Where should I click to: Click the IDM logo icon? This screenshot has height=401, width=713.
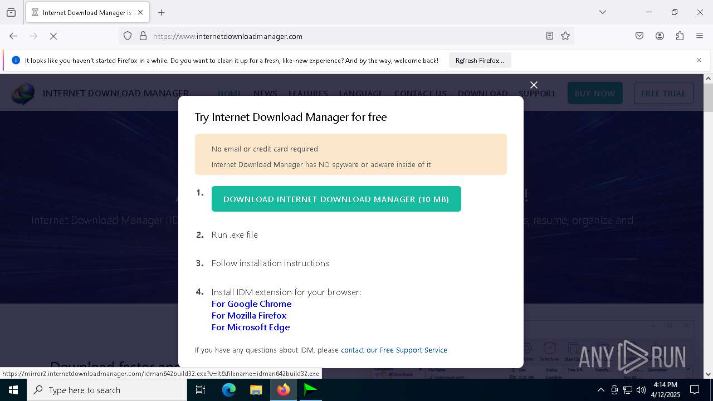point(23,94)
